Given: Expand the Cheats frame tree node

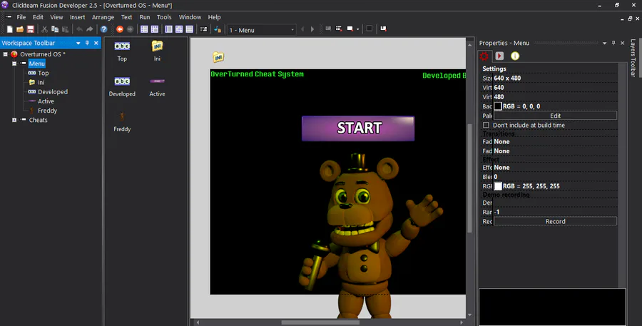Looking at the screenshot, I should click(x=14, y=120).
